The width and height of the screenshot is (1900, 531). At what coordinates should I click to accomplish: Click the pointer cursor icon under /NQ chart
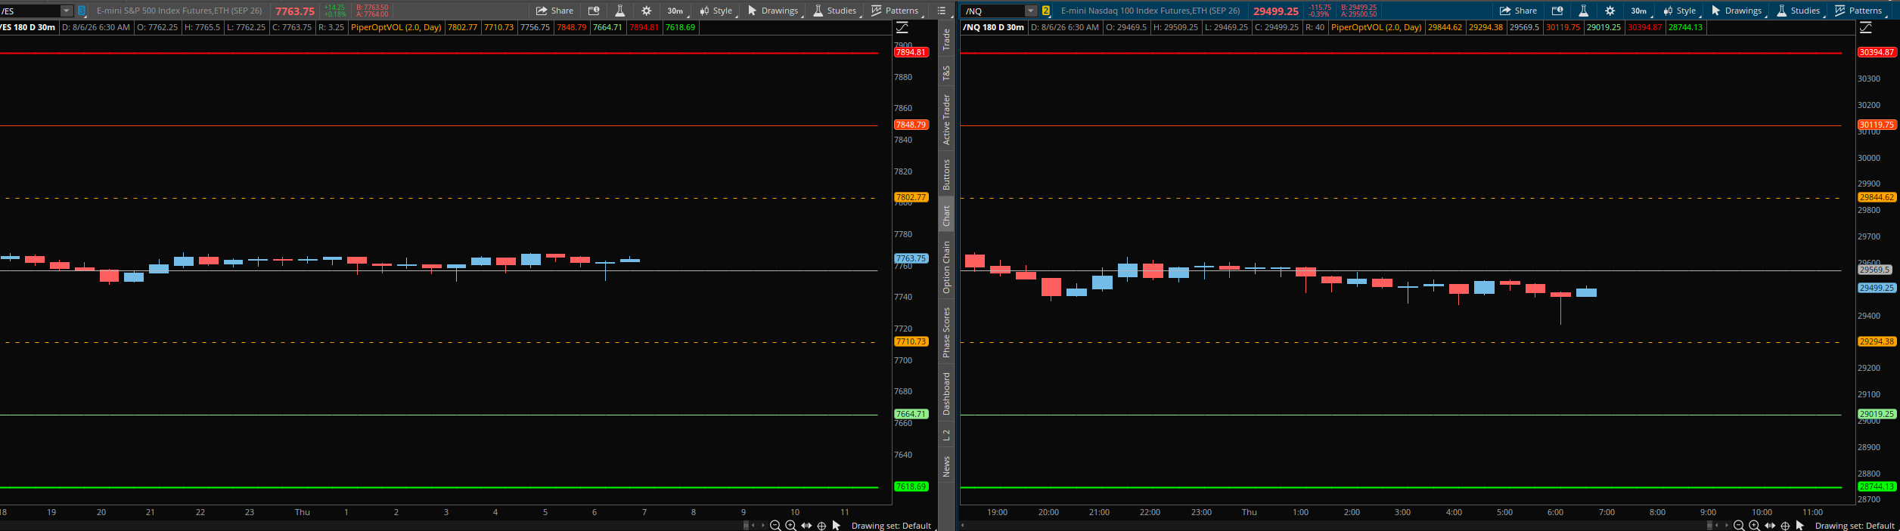click(x=1799, y=526)
